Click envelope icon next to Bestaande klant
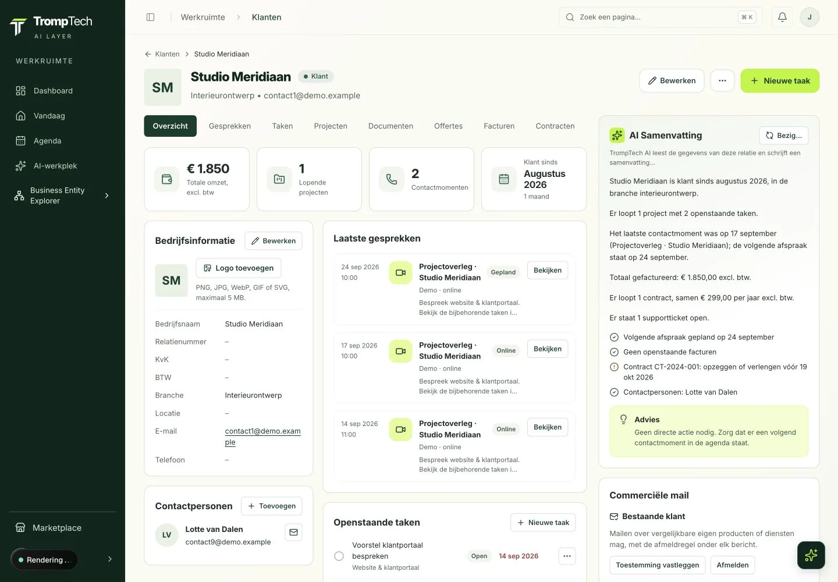Screen dimensions: 838x582 [x=614, y=517]
